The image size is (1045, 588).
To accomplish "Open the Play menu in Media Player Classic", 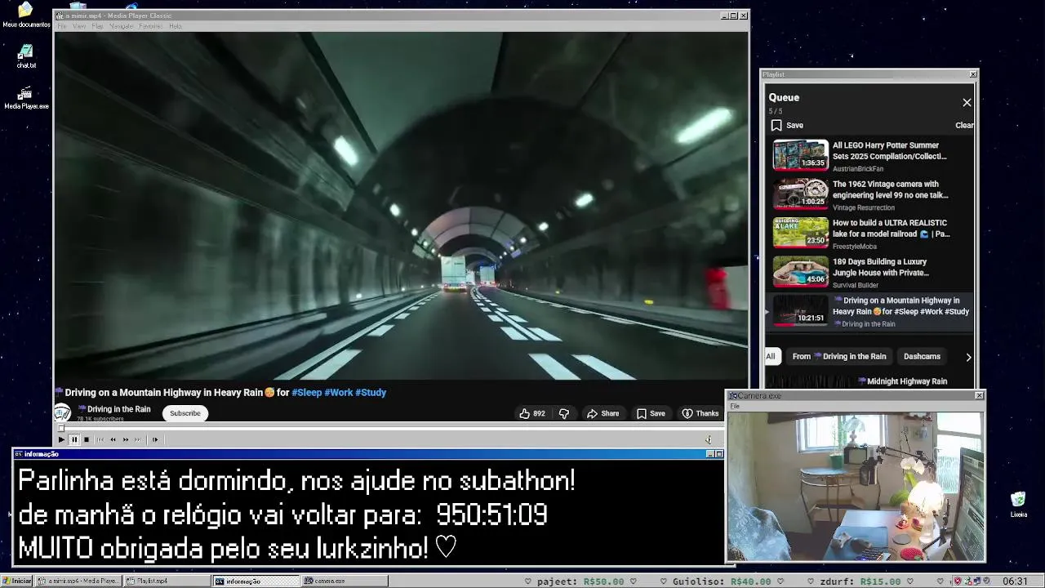I will pos(97,26).
